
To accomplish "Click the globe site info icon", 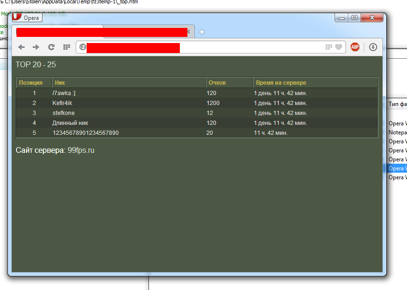I will pyautogui.click(x=82, y=47).
